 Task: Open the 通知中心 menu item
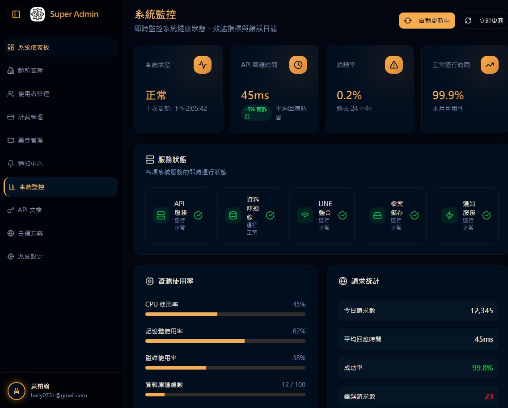[x=30, y=164]
